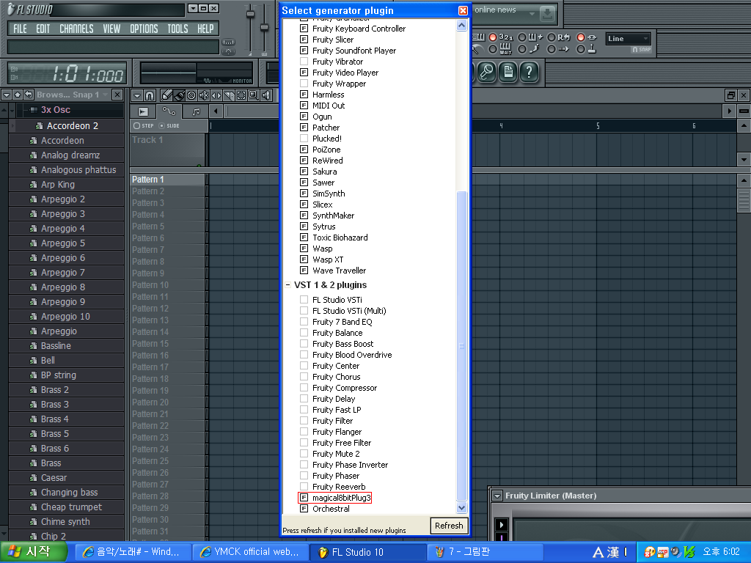Open the Fruity Limiter window menu arrow

[x=497, y=496]
